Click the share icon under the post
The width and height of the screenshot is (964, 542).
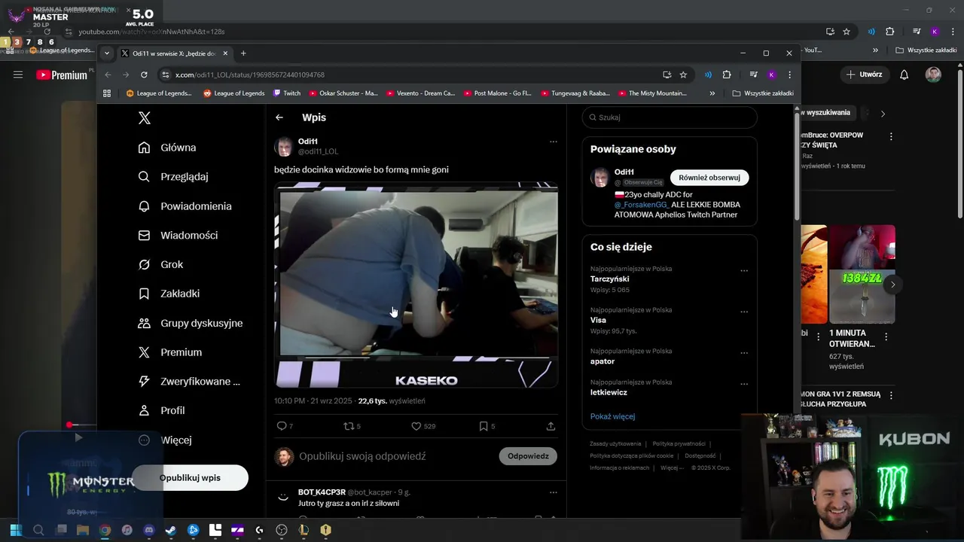[551, 426]
